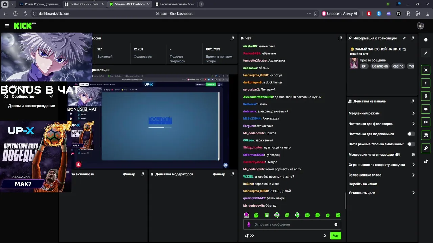The height and width of the screenshot is (243, 433).
Task: Open the browser tab list dropdown
Action: point(13,4)
